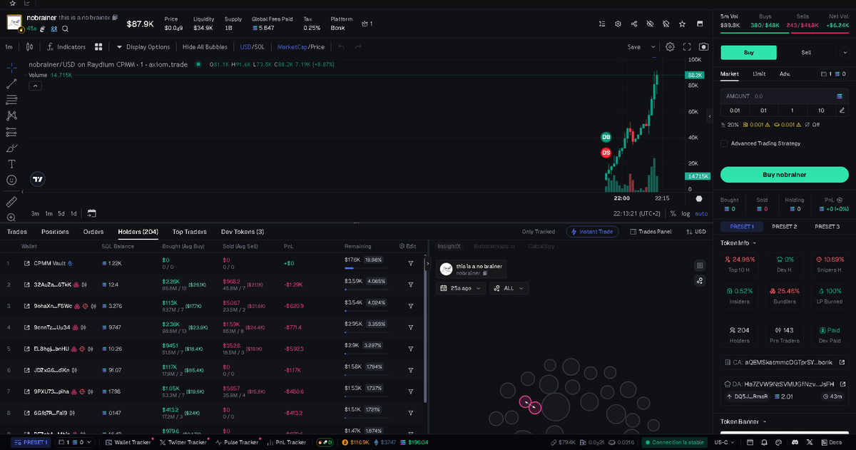Open the 25s ago time dropdown
Image resolution: width=856 pixels, height=450 pixels.
tap(462, 288)
